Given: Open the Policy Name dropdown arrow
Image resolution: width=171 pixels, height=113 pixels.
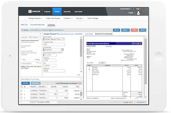Looking at the screenshot, I should click(x=63, y=39).
